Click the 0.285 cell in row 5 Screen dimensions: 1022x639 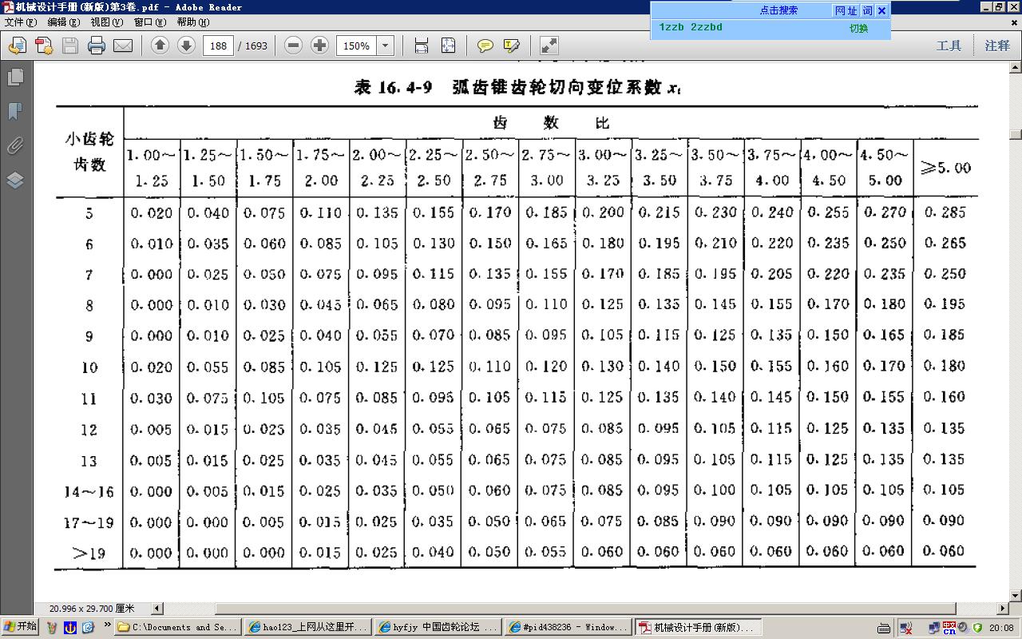pos(945,212)
